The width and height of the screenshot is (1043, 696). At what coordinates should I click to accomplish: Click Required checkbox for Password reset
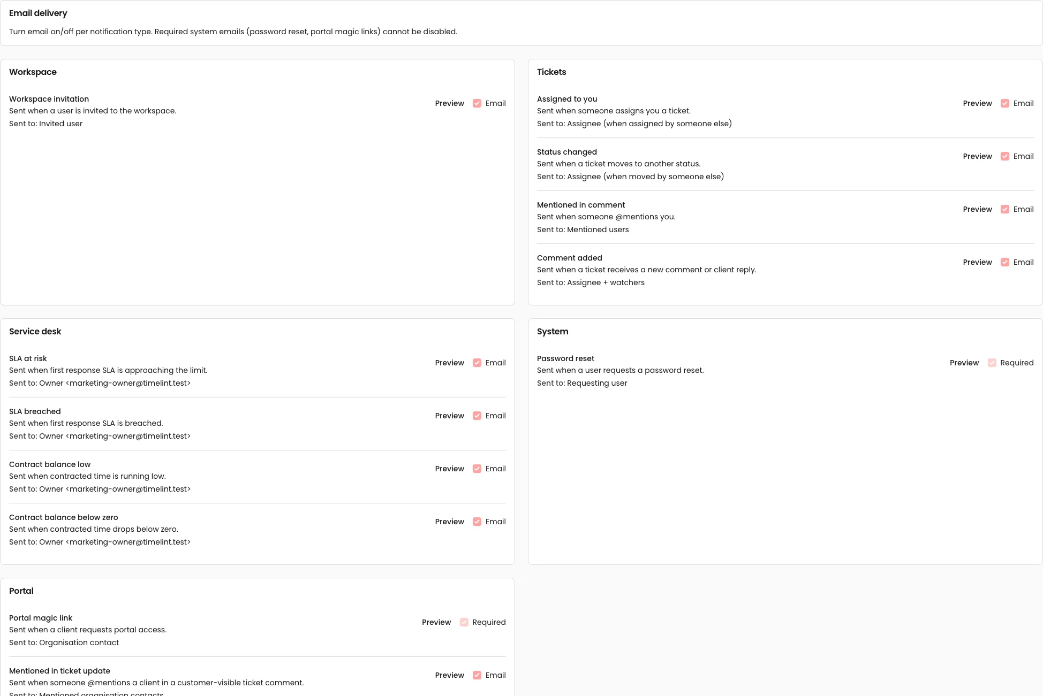tap(992, 363)
